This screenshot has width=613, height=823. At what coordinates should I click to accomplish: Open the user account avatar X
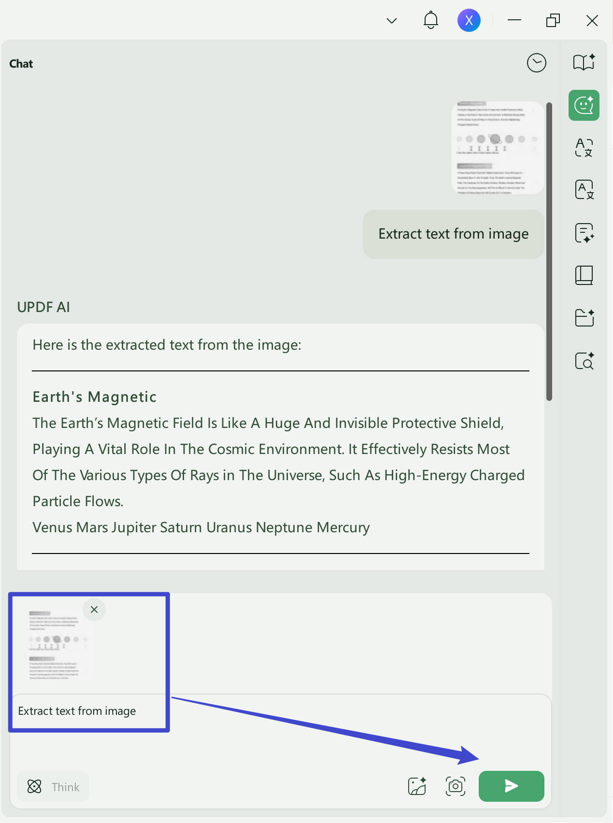(469, 20)
